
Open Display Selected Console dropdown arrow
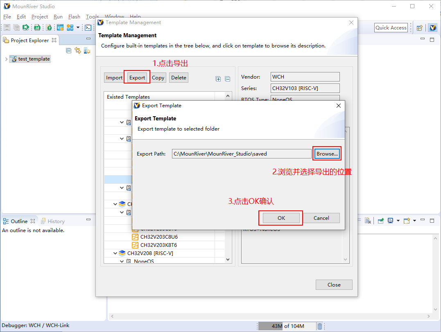[x=398, y=221]
